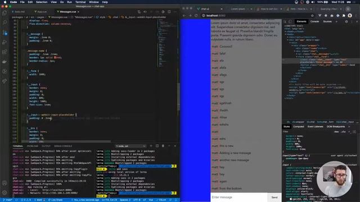Click the UTF-8 encoding status item
360x202 pixels.
(137, 200)
